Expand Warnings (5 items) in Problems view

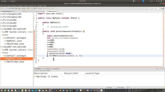click(x=35, y=77)
